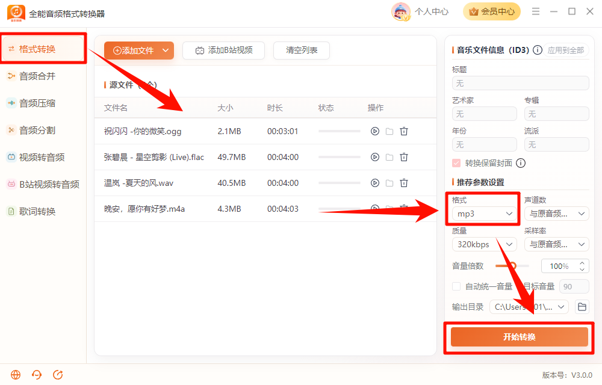This screenshot has width=602, height=385.
Task: Delete 祝闪闪 -你的微笑.ogg from list
Action: pyautogui.click(x=404, y=131)
